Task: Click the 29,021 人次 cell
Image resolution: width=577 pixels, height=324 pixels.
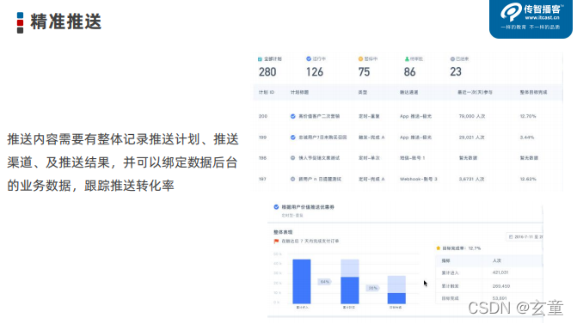Action: [471, 138]
